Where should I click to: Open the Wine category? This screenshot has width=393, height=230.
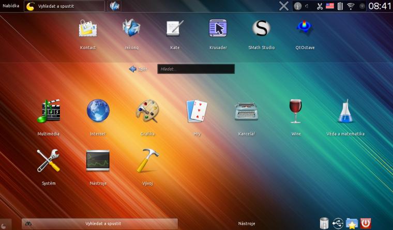click(296, 111)
